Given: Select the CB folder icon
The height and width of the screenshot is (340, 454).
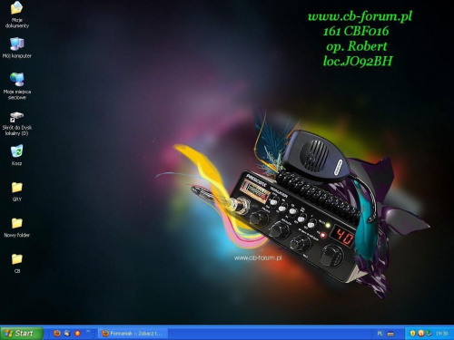Looking at the screenshot, I should (x=17, y=263).
